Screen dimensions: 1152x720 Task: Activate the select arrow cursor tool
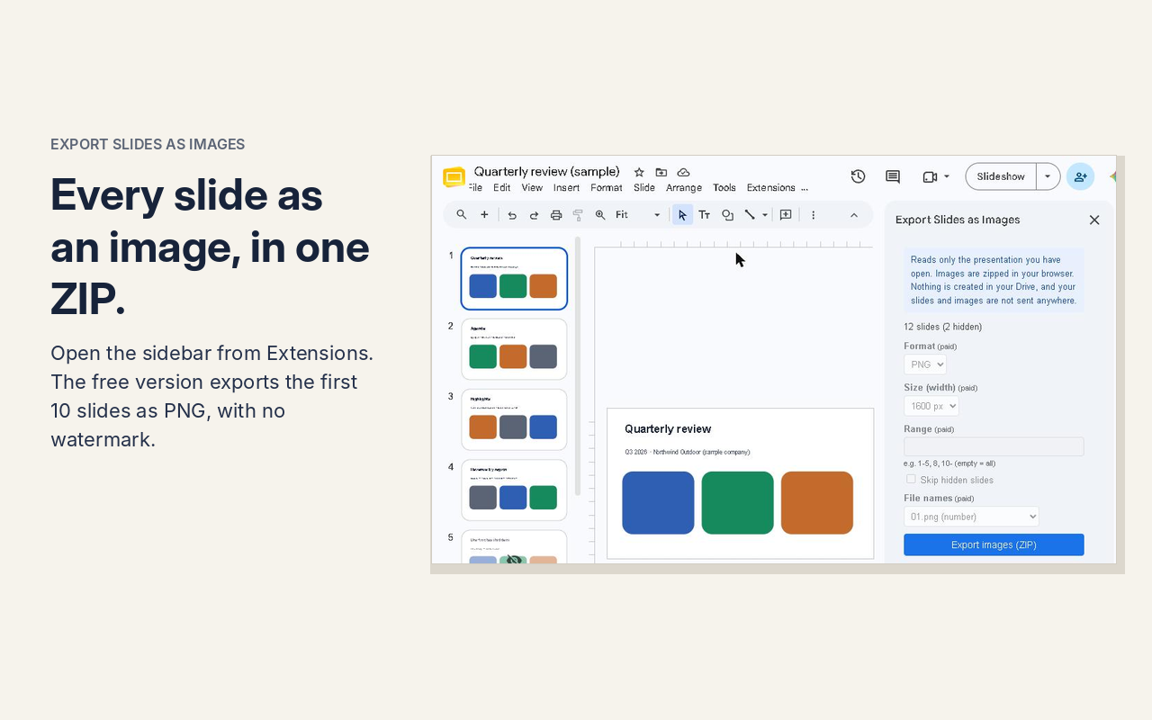coord(682,215)
